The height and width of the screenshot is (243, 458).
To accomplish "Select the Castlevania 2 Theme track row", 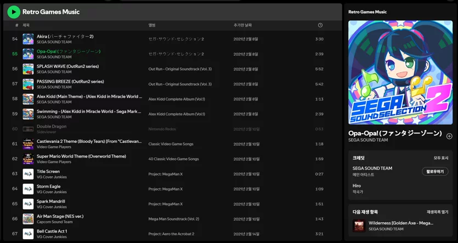I will click(x=172, y=144).
